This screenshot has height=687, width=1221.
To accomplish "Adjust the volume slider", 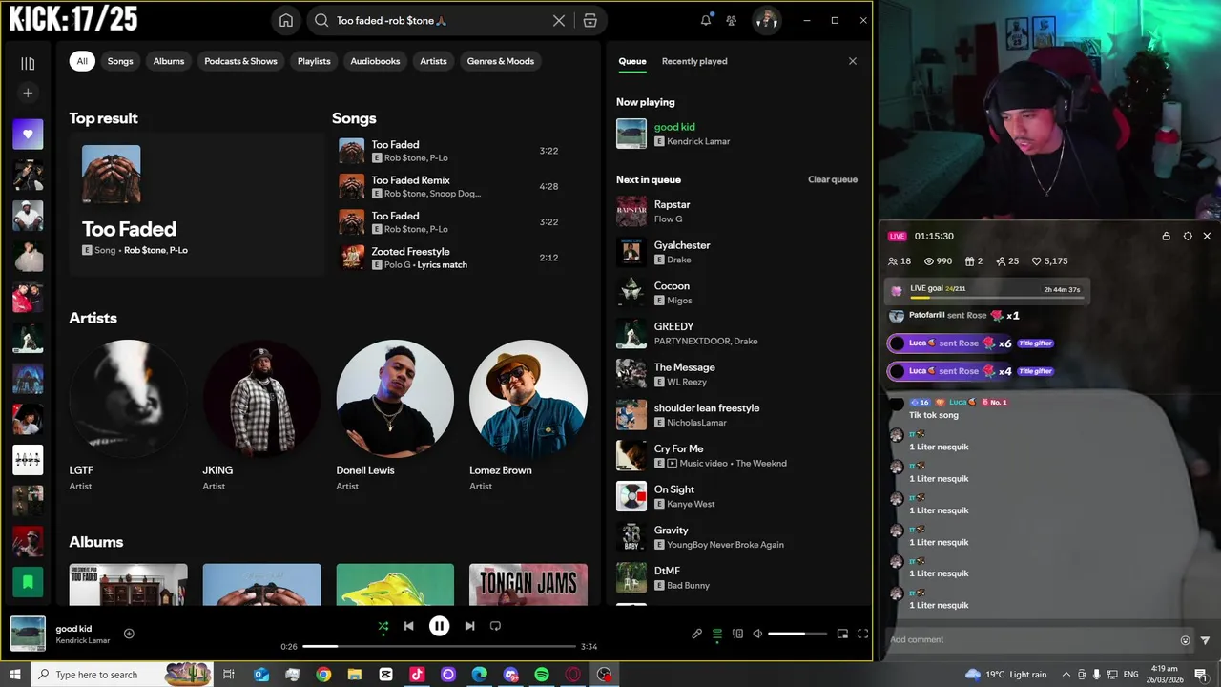I will 797,634.
